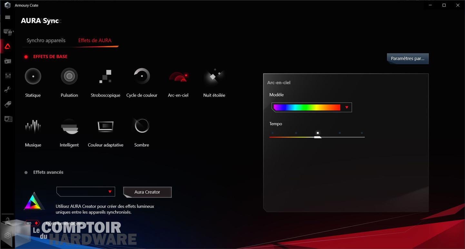The image size is (465, 249).
Task: Choose the Pulsation effect icon
Action: (69, 77)
